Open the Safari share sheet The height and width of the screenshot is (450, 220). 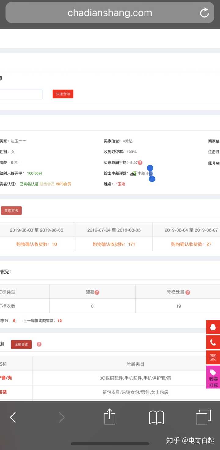click(109, 417)
